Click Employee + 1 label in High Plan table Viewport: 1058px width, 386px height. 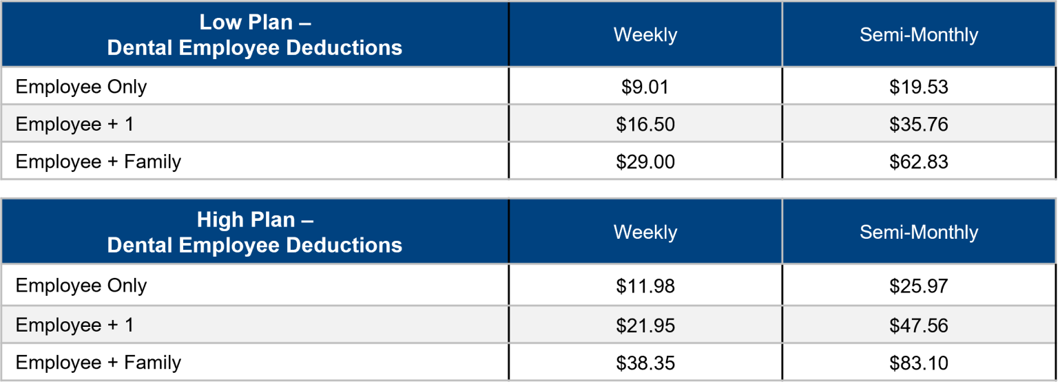74,325
